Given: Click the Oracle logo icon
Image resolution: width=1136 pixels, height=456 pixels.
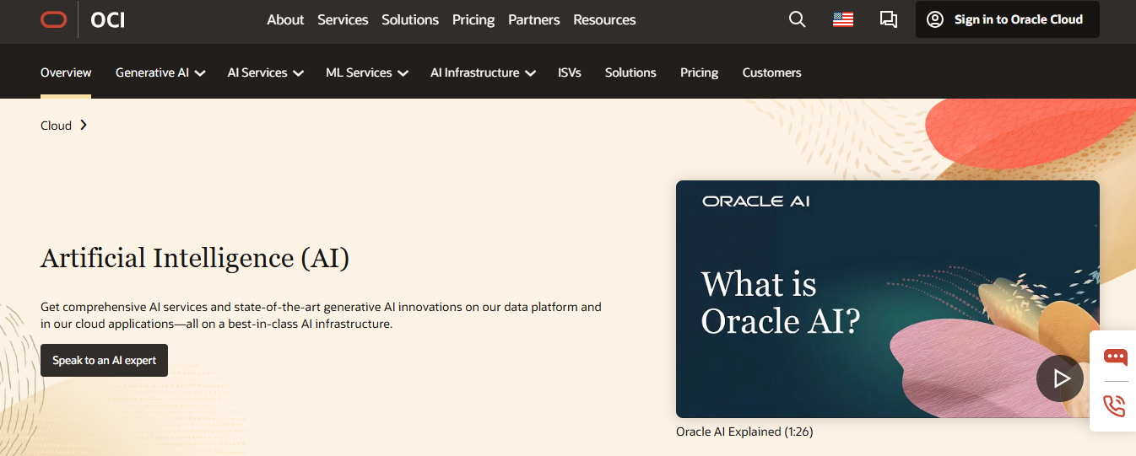Looking at the screenshot, I should click(53, 19).
